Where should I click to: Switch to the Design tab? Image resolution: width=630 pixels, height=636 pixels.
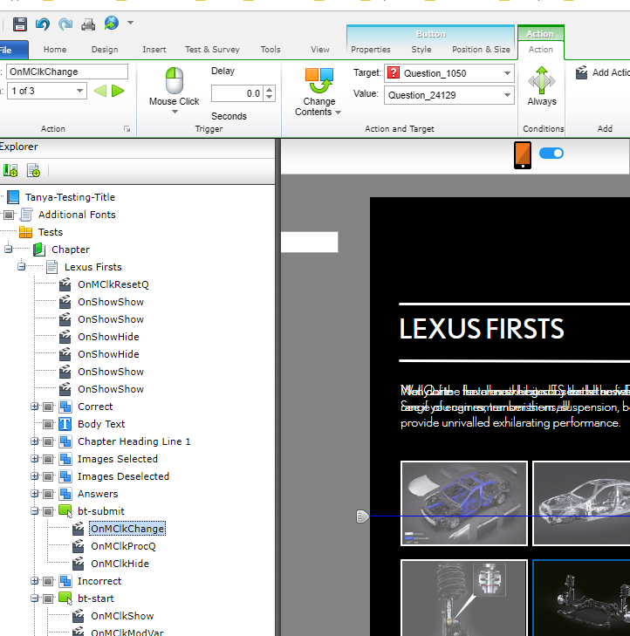pos(105,50)
